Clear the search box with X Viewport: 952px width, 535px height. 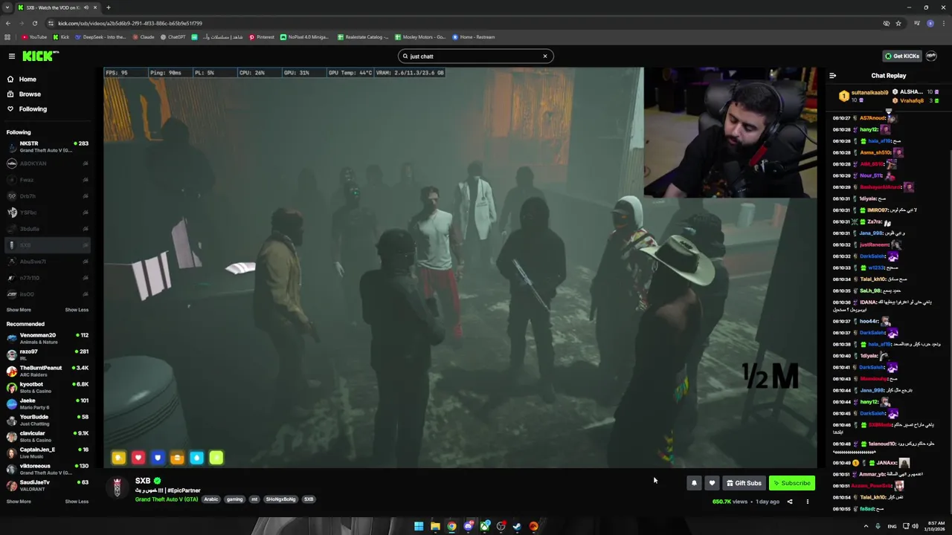pyautogui.click(x=544, y=56)
